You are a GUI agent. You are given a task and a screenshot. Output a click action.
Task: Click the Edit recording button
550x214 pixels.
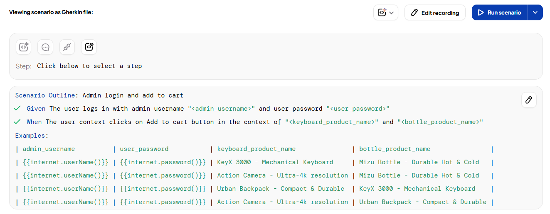tap(435, 12)
